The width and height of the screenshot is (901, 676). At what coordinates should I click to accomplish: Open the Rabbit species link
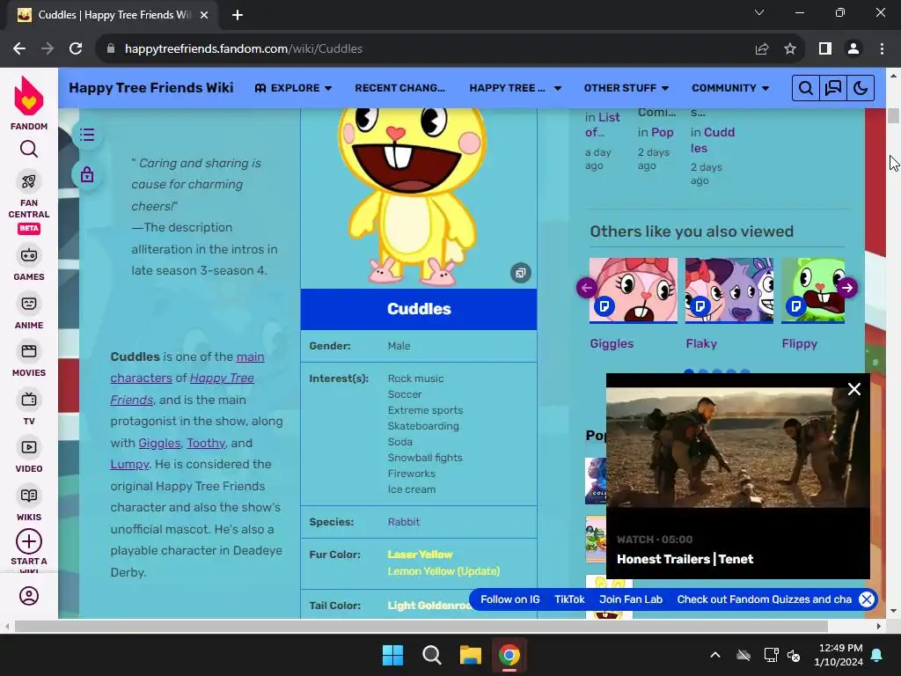tap(403, 522)
